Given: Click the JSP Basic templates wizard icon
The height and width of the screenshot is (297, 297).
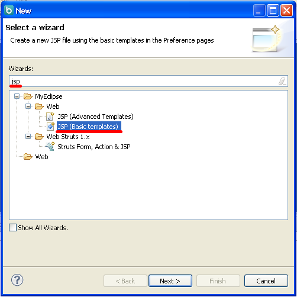Looking at the screenshot, I should [50, 127].
